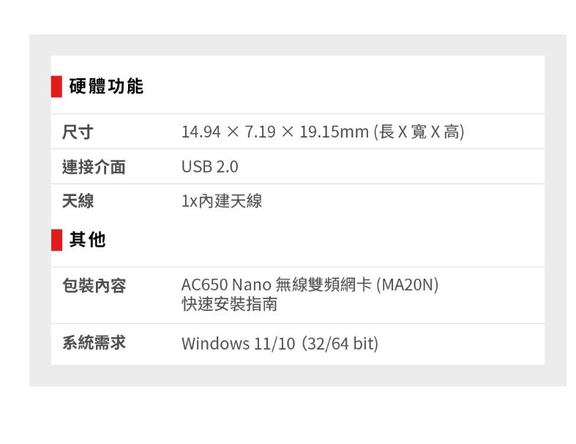Click the 天線 row label
Screen dimensions: 576x444
[x=78, y=200]
